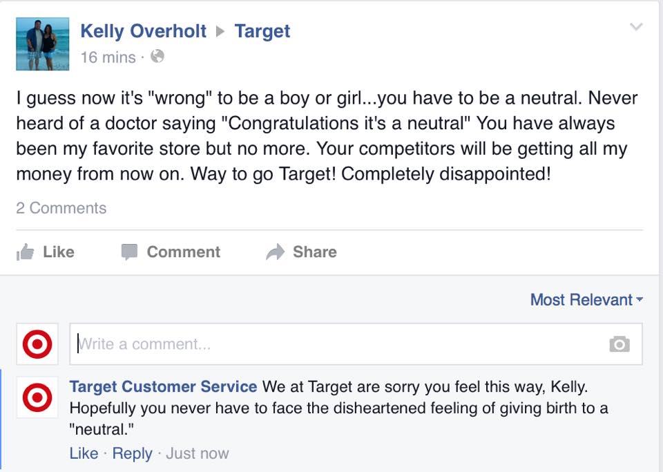
Task: Click the Share arrow icon
Action: (275, 252)
